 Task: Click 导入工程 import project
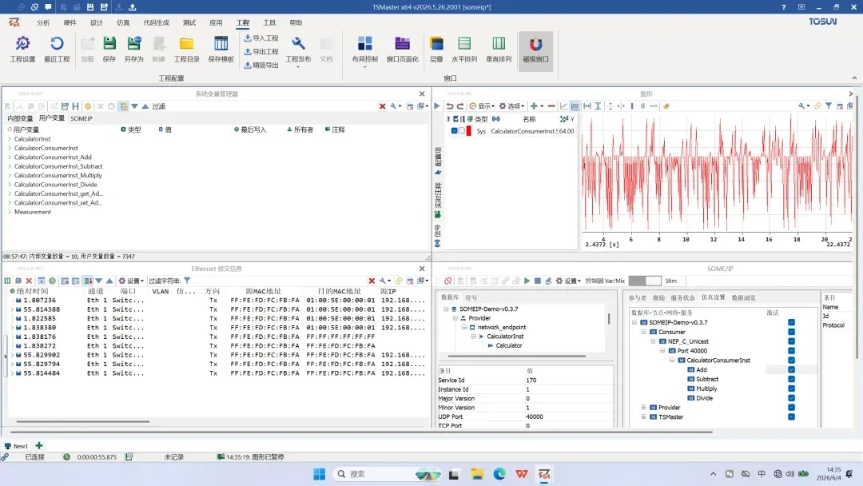click(261, 38)
